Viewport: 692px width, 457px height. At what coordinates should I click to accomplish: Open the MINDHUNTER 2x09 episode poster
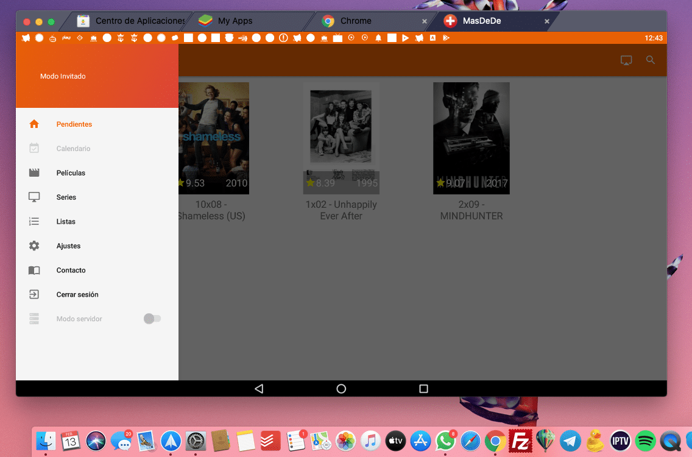pyautogui.click(x=471, y=138)
